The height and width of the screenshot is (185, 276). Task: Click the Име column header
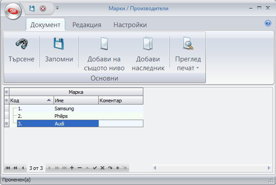(76, 101)
